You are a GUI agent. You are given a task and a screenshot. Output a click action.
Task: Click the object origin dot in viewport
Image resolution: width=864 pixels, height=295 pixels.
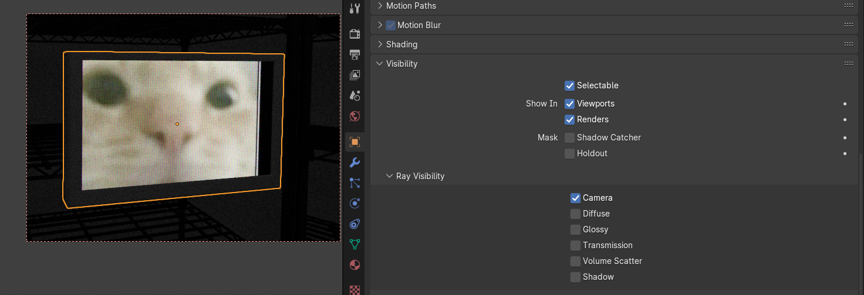(x=177, y=124)
